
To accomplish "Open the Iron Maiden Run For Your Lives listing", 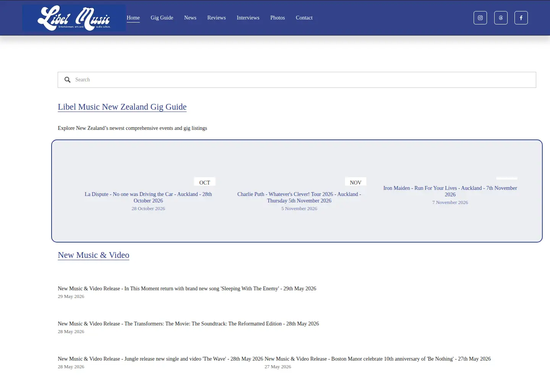I will click(450, 191).
